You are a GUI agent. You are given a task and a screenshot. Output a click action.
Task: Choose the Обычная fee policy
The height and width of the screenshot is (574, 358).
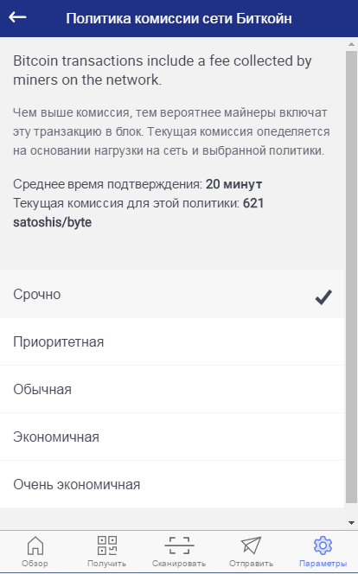[172, 390]
